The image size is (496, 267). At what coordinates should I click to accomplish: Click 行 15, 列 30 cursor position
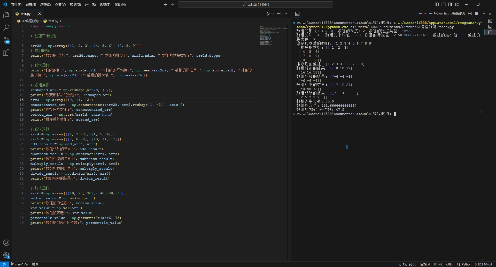[407, 264]
